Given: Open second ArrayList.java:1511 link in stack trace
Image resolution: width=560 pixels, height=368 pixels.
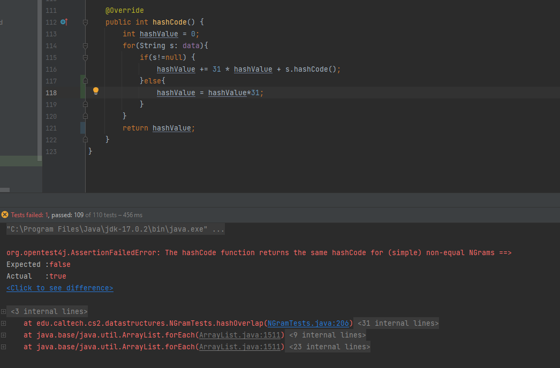Looking at the screenshot, I should point(241,347).
